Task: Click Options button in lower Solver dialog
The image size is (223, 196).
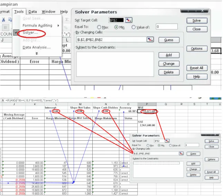Action: [x=212, y=159]
